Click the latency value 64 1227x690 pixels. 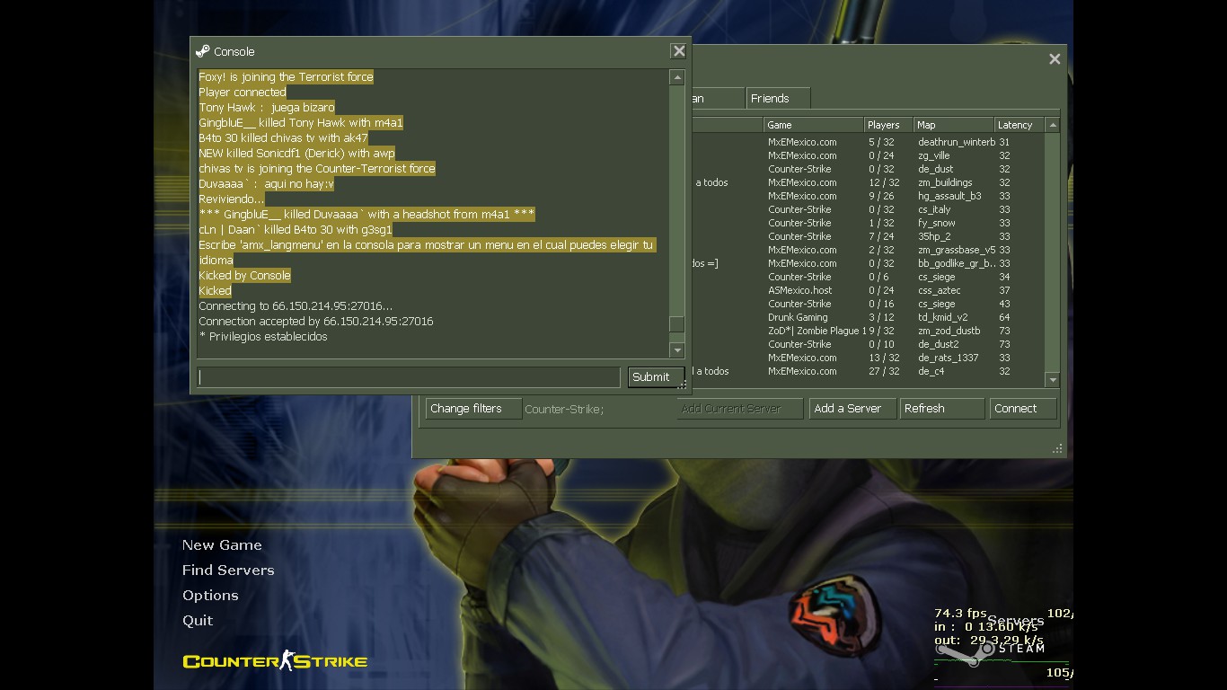pos(1004,317)
